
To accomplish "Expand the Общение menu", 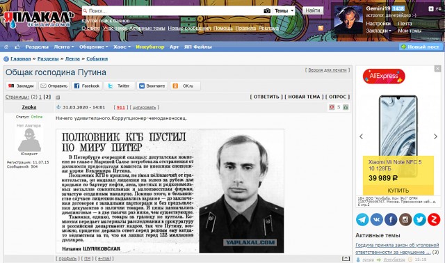I will (93, 47).
